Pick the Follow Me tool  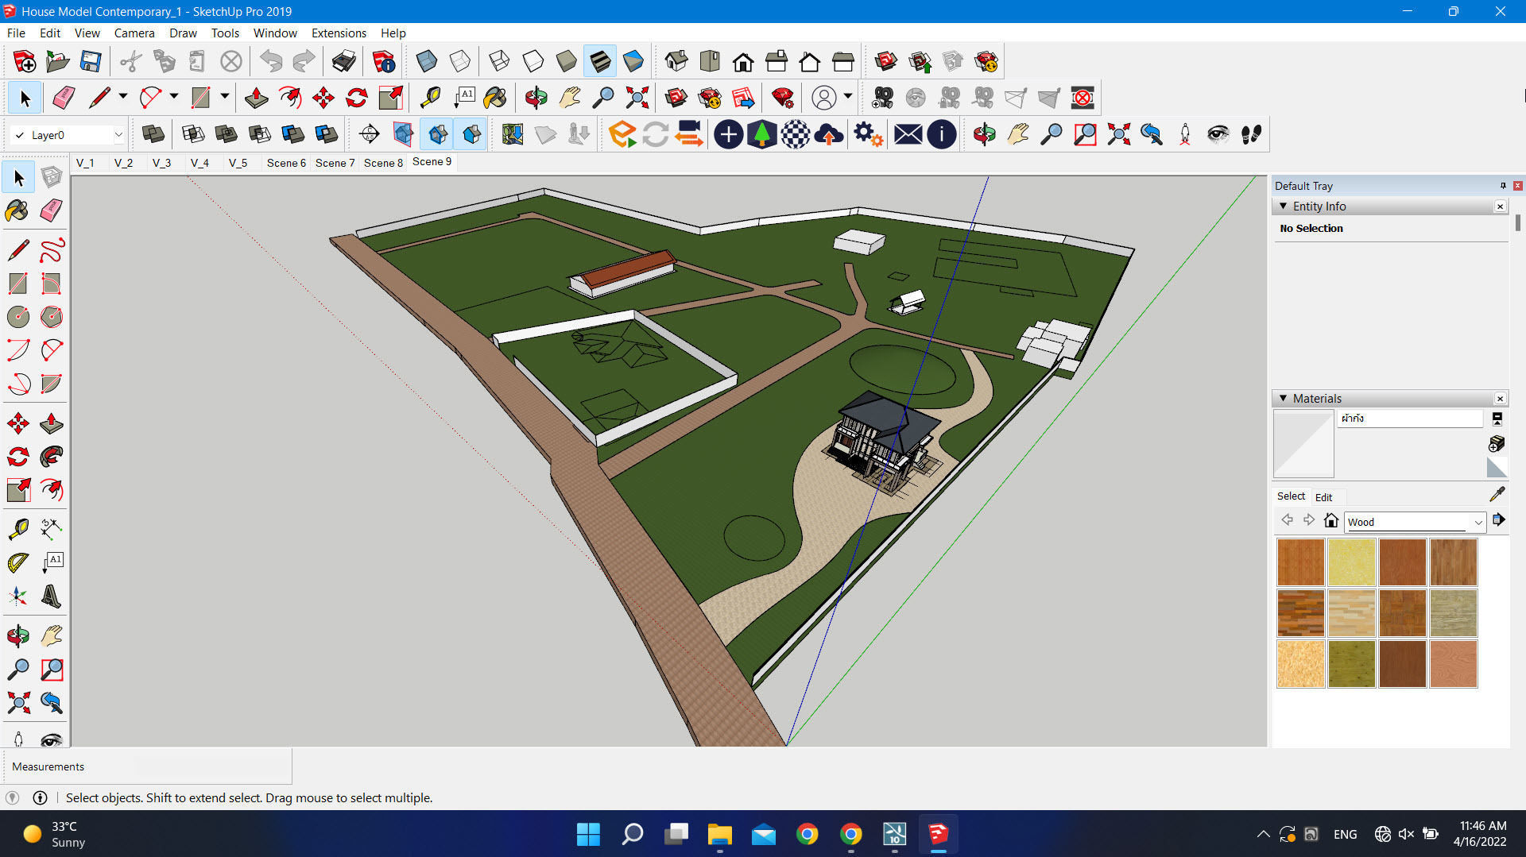51,457
